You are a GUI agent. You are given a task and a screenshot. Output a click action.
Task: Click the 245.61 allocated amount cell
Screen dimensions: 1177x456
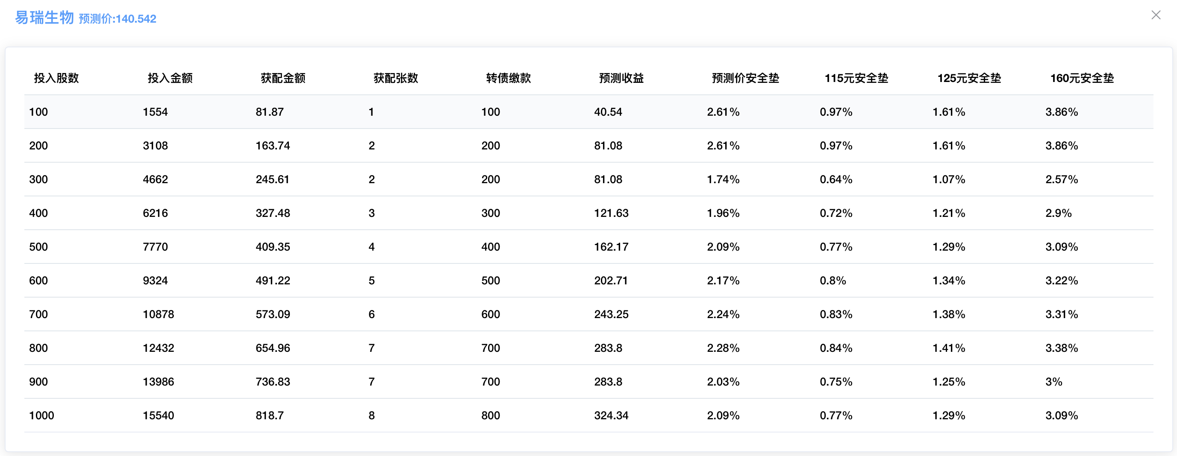tap(272, 179)
